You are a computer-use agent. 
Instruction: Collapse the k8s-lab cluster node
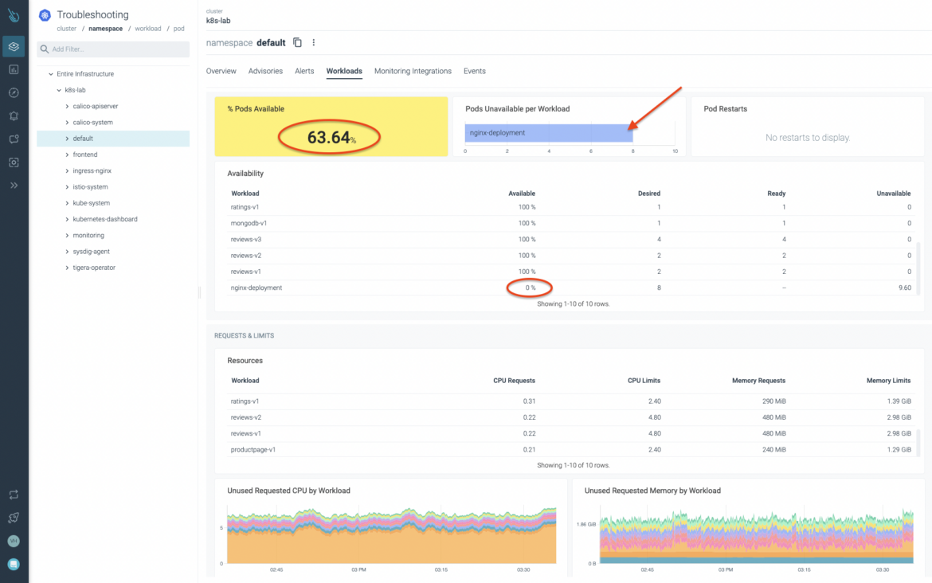tap(59, 90)
